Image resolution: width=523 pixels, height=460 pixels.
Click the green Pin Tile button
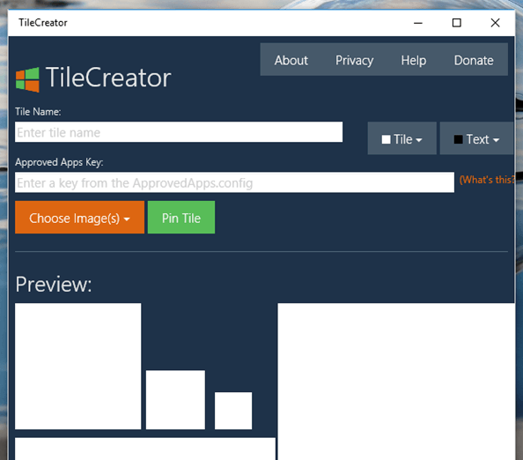[181, 218]
